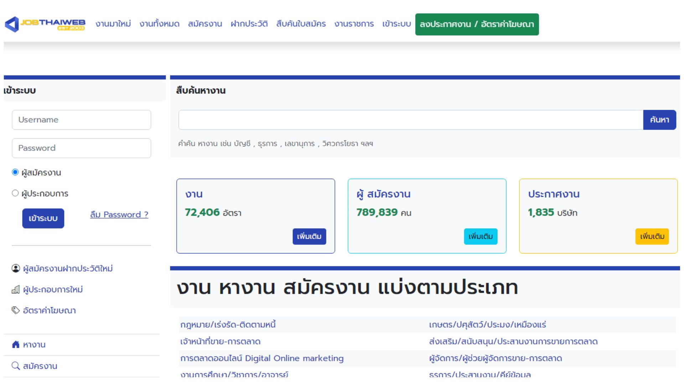684x385 pixels.
Task: Click the home icon beside หางาน
Action: [x=16, y=345]
